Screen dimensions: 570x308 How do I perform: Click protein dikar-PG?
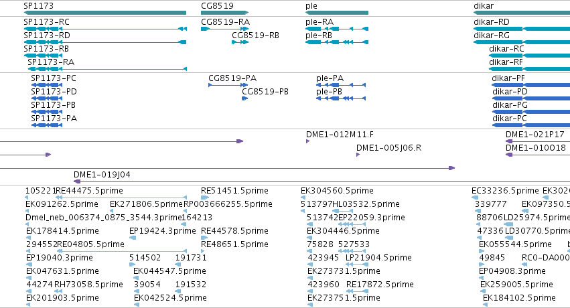click(x=510, y=105)
